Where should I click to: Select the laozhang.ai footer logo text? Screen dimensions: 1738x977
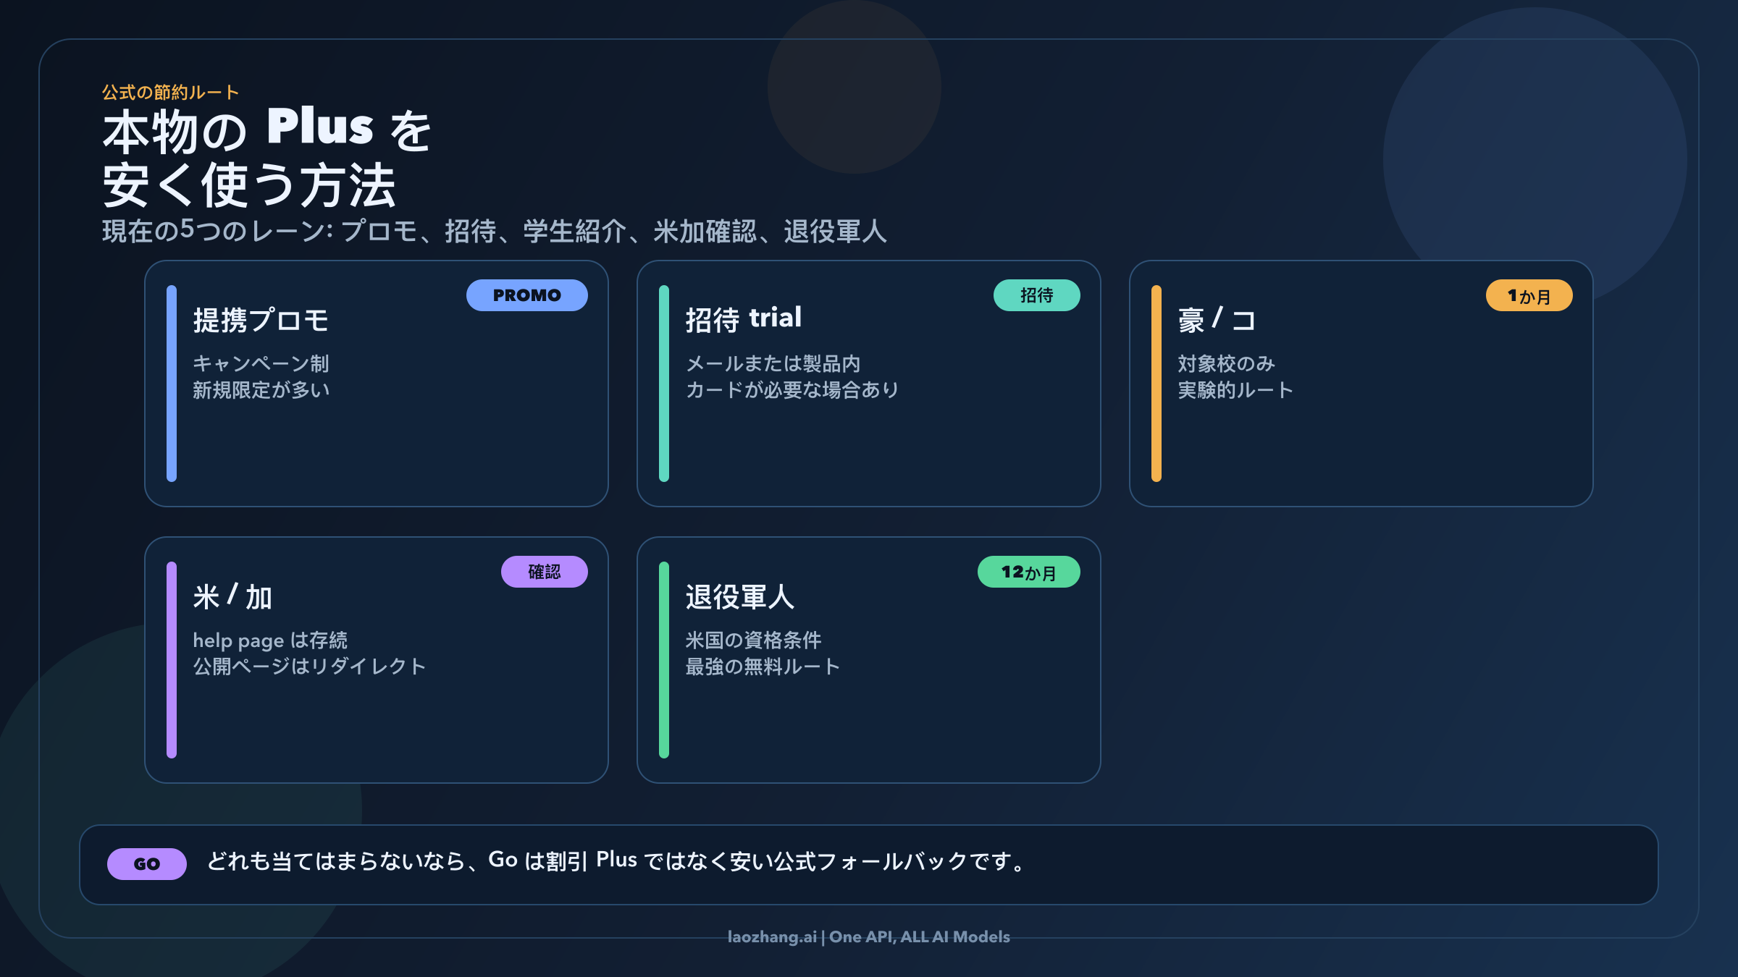click(x=868, y=936)
